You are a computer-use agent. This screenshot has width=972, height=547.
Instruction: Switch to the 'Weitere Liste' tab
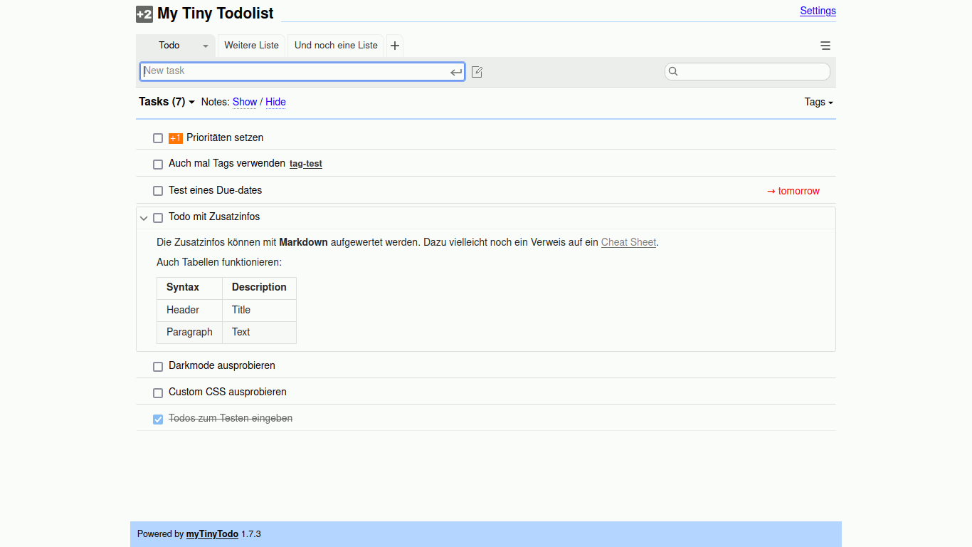tap(251, 46)
